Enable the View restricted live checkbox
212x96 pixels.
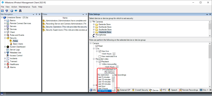click(100, 56)
